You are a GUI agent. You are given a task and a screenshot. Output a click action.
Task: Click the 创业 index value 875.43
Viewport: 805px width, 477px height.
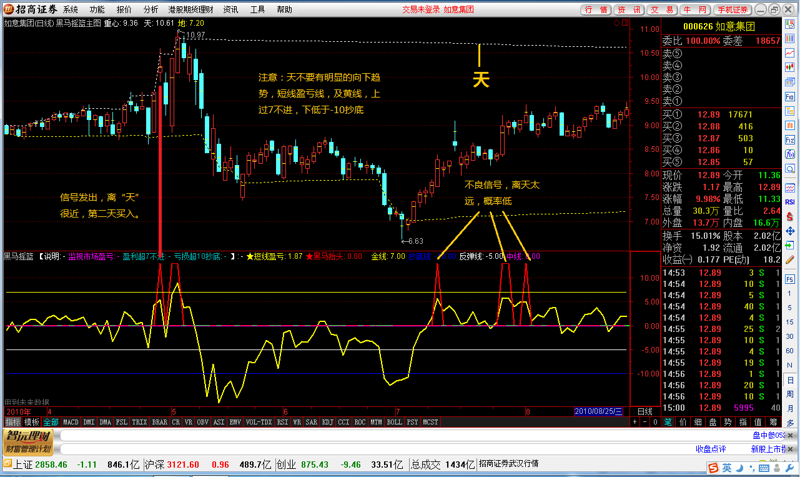coord(315,464)
